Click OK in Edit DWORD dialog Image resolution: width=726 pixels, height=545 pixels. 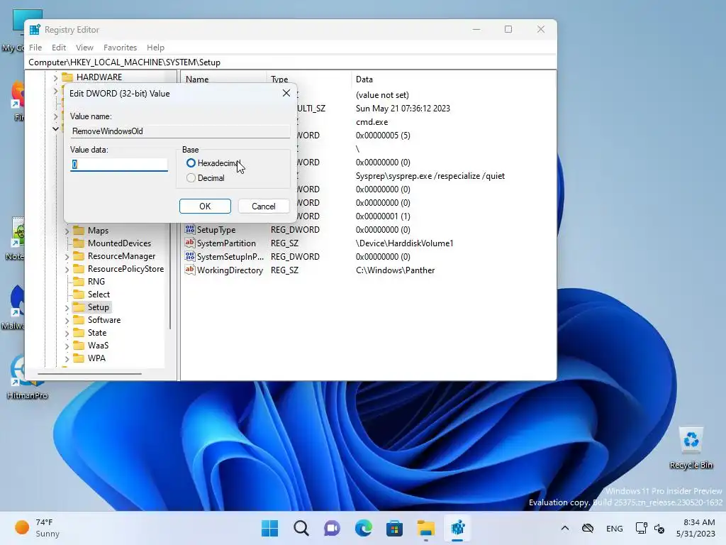205,207
